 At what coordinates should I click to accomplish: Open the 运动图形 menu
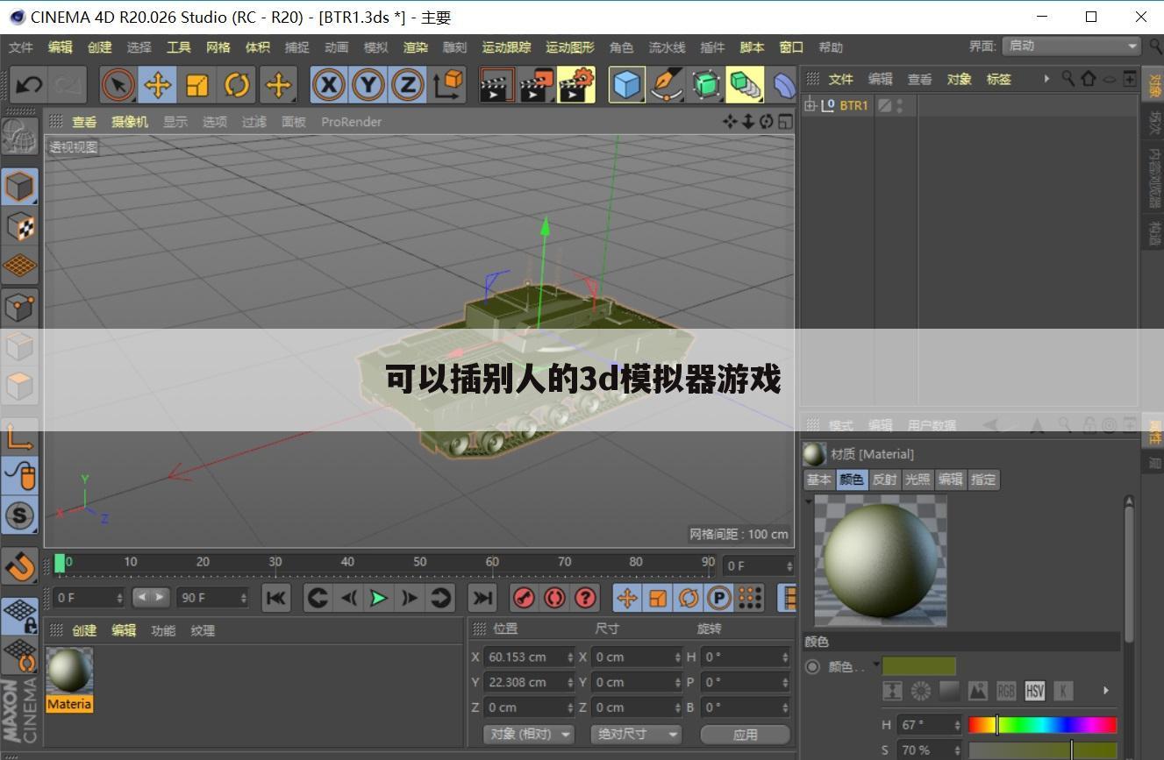tap(570, 47)
